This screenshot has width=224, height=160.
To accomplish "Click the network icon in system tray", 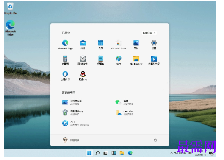I will (x=176, y=153).
